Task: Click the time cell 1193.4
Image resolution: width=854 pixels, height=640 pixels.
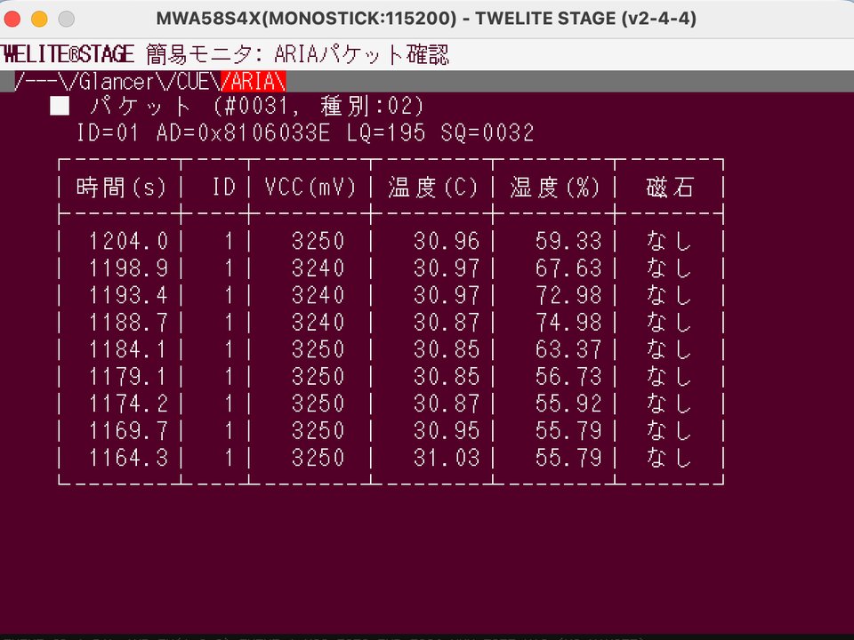Action: tap(128, 295)
